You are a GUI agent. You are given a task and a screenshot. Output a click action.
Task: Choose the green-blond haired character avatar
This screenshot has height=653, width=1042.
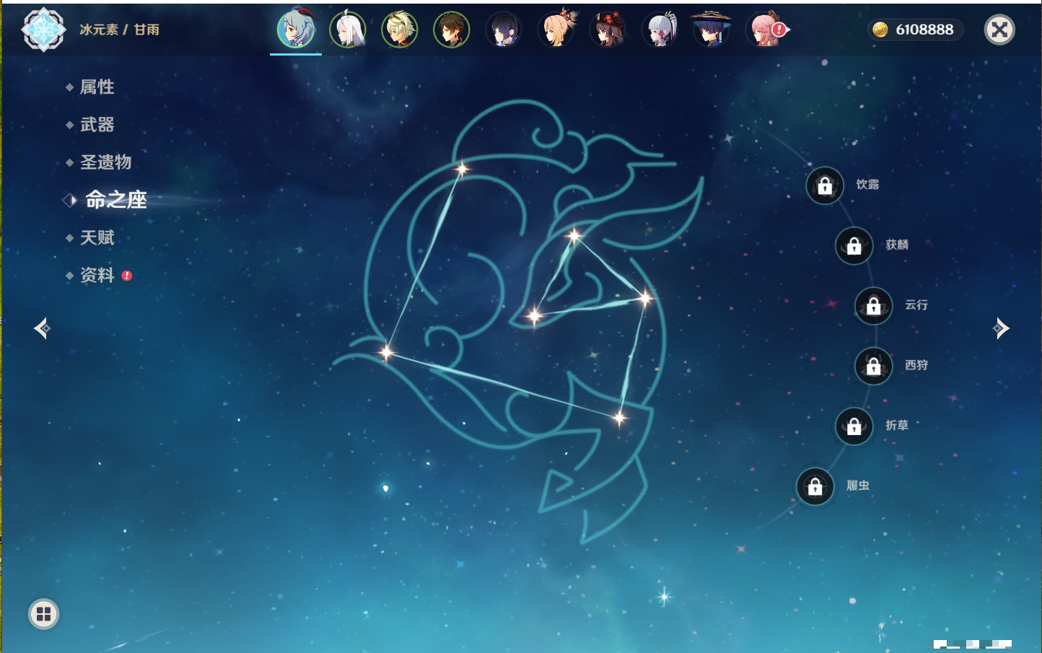click(400, 30)
